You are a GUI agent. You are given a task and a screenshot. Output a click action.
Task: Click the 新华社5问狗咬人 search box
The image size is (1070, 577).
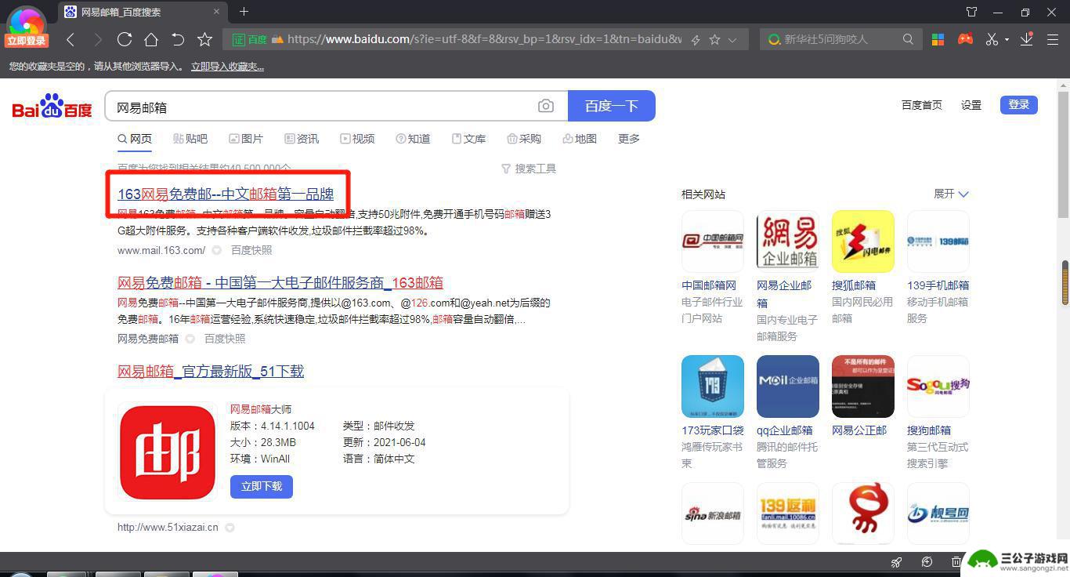(x=840, y=39)
